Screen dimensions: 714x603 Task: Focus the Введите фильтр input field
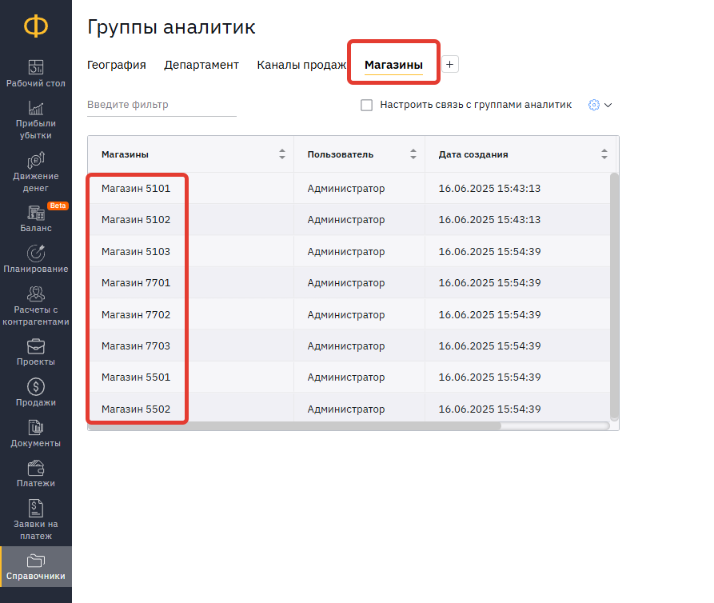tap(162, 105)
